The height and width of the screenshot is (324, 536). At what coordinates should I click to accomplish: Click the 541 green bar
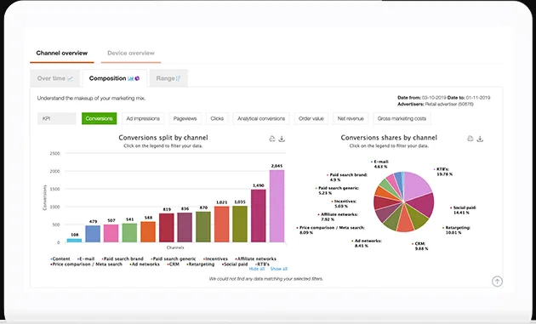129,233
